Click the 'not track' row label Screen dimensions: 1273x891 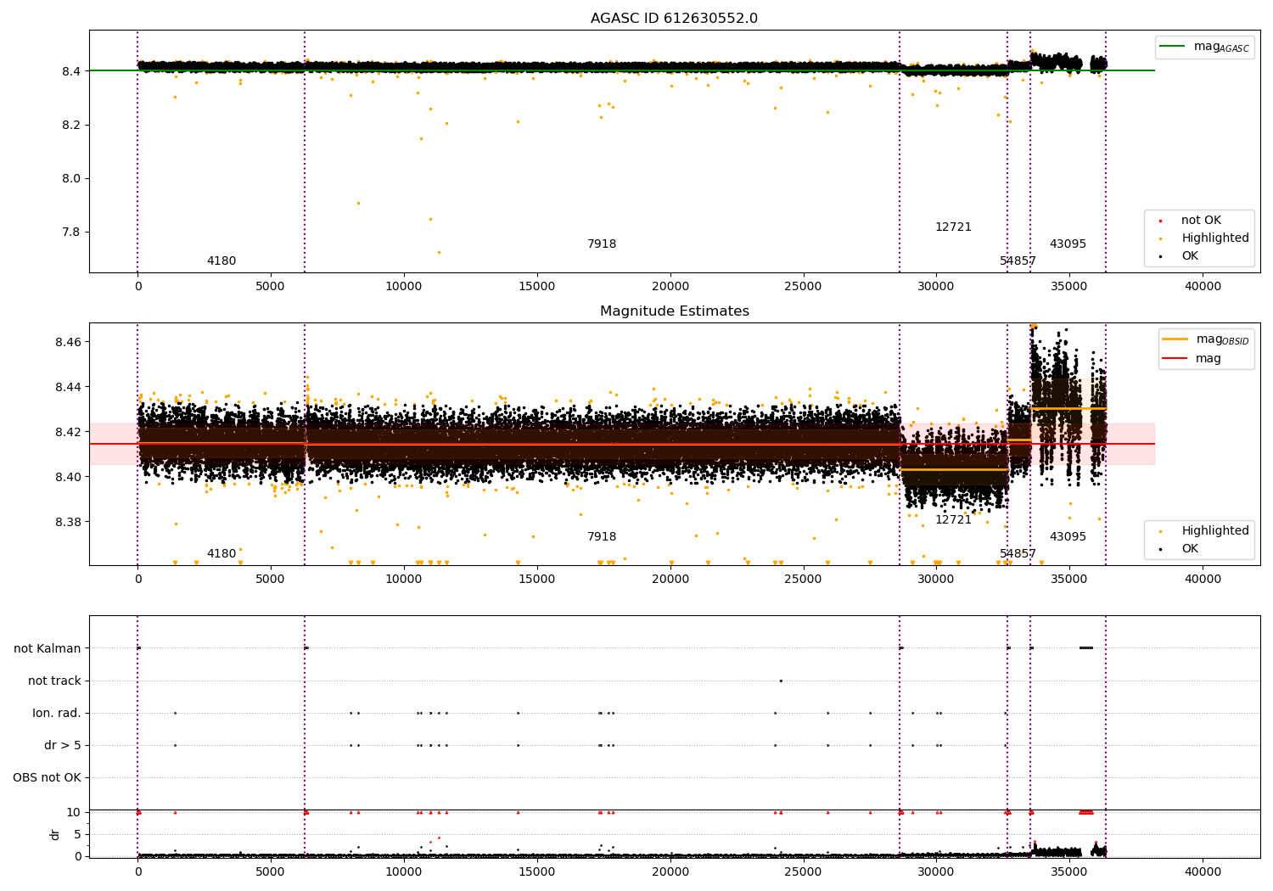pyautogui.click(x=54, y=681)
